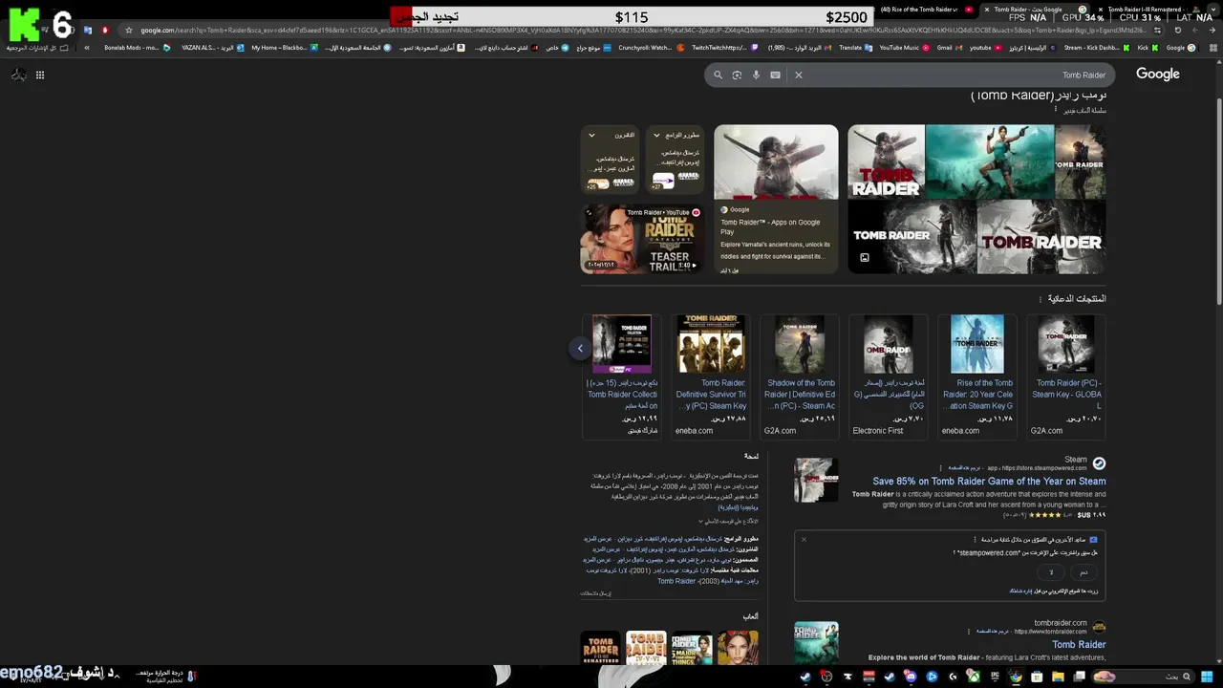Expand the publishers card dropdown chevron
This screenshot has width=1223, height=688.
coord(591,136)
